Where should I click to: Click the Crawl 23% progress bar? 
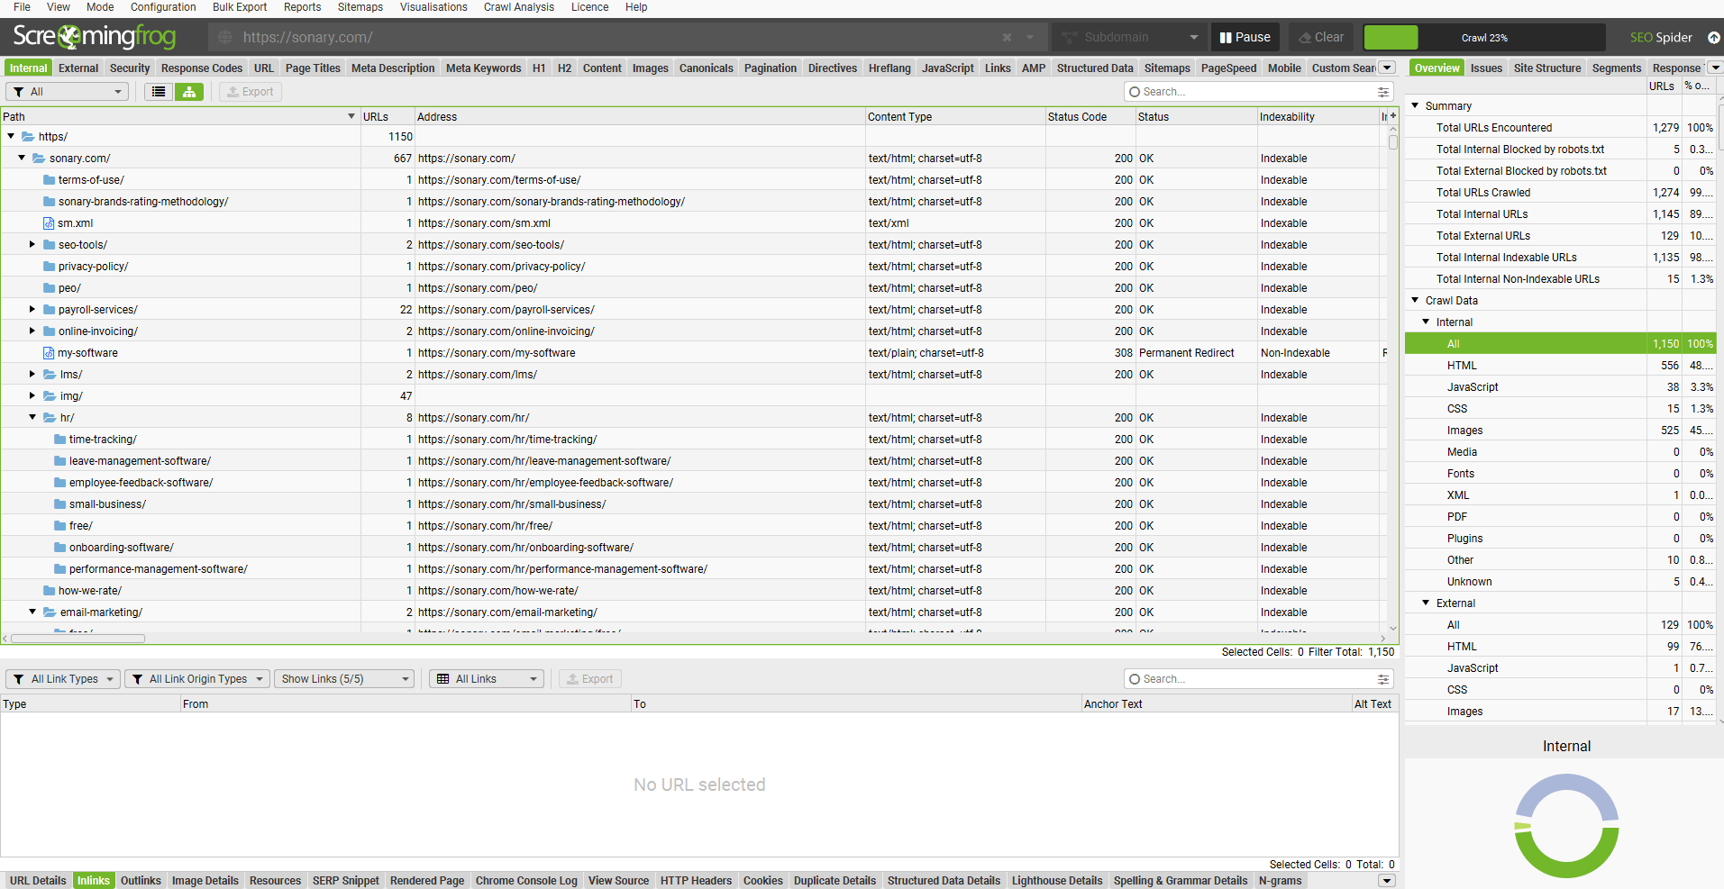(x=1484, y=37)
